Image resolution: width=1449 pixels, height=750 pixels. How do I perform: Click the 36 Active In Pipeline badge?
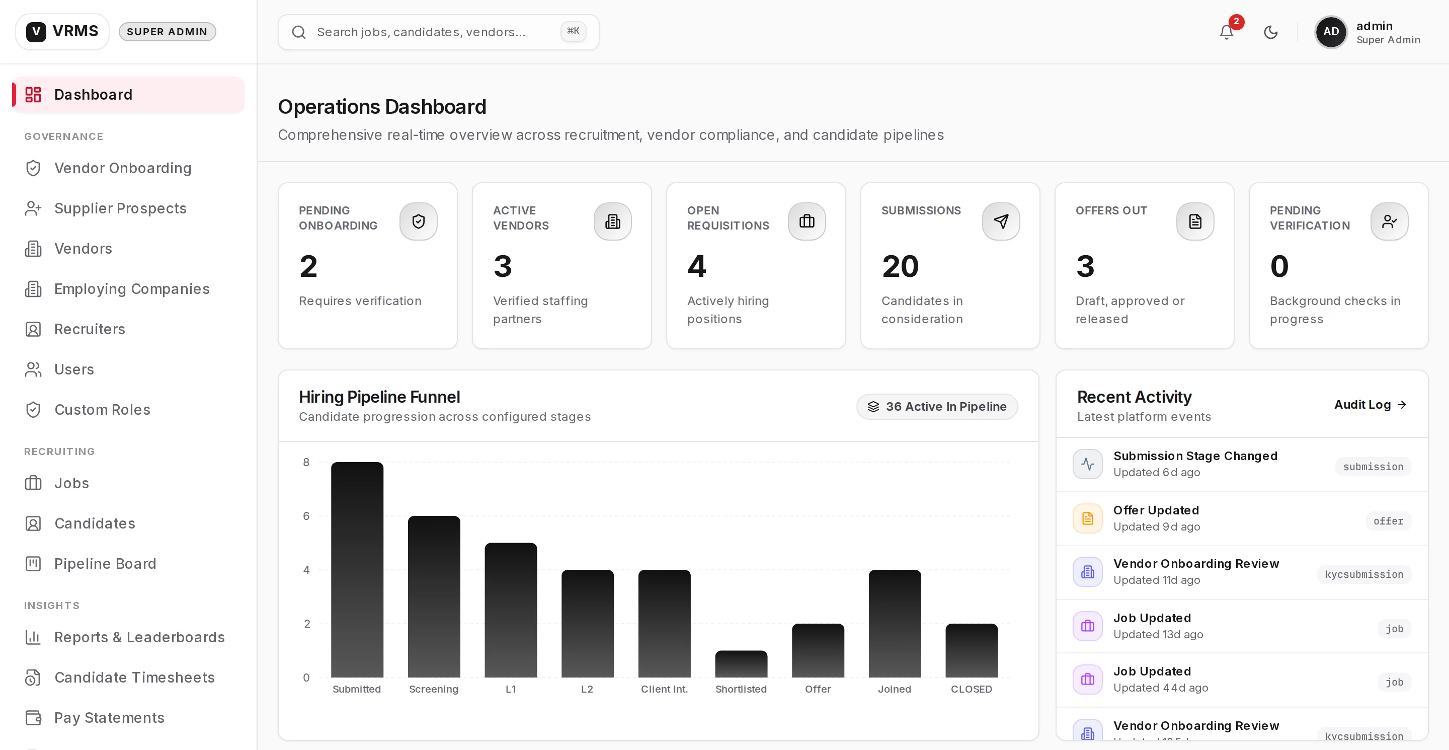tap(936, 407)
